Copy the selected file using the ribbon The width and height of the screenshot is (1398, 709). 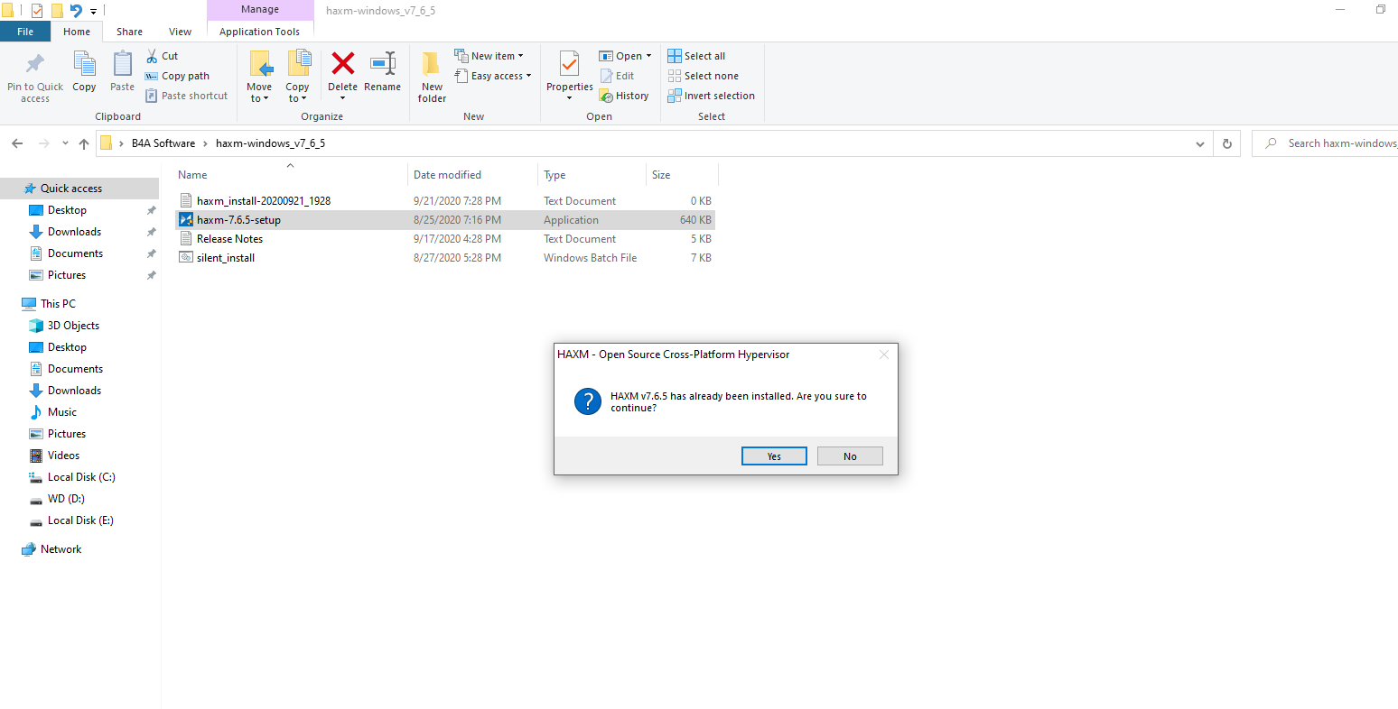coord(84,72)
